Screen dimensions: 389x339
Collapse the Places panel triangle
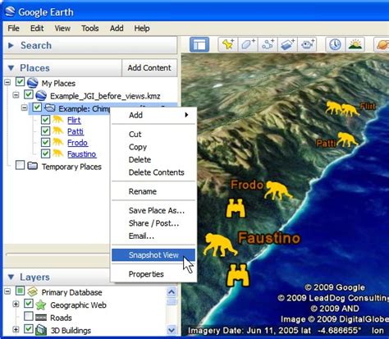point(11,68)
